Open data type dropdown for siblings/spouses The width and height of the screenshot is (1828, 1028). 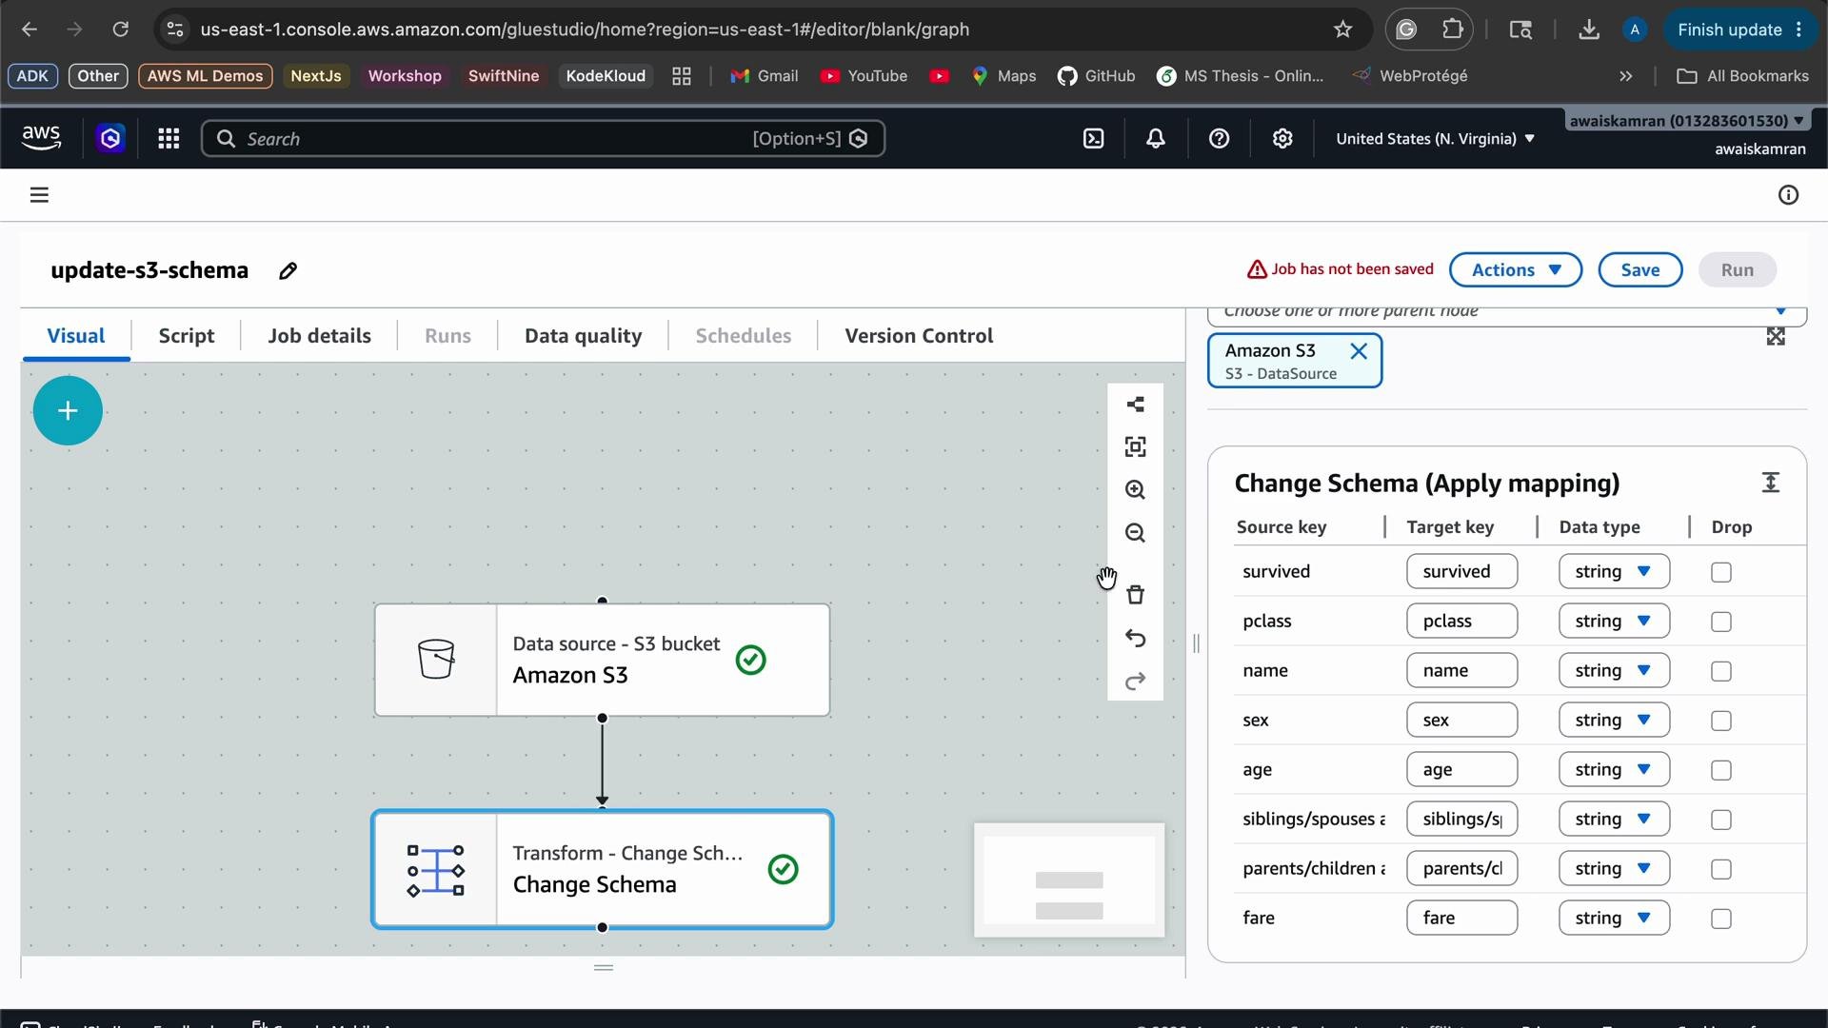(x=1614, y=819)
